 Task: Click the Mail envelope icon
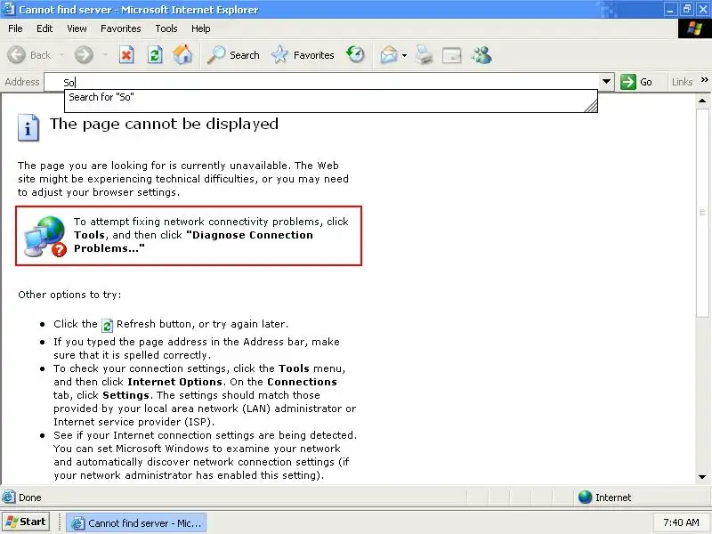(x=389, y=55)
